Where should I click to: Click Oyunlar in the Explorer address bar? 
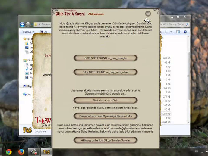click(x=46, y=24)
